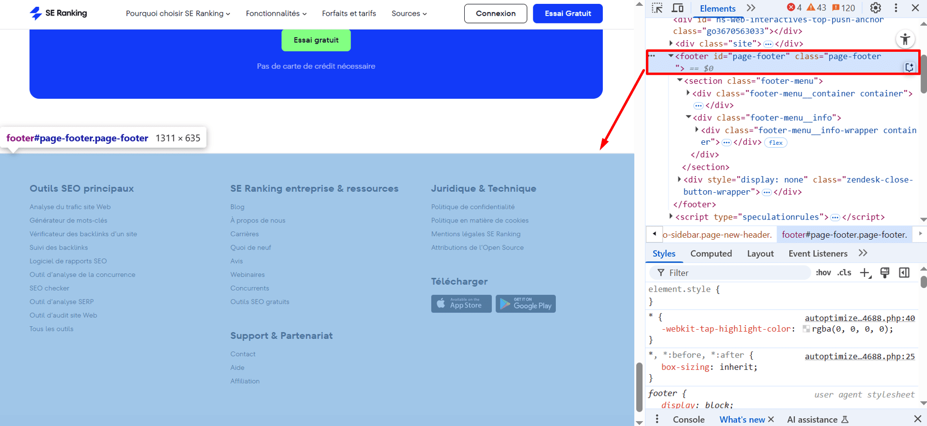Click rgba(0, 0, 0, 0) color swatch
The width and height of the screenshot is (927, 426).
(806, 329)
